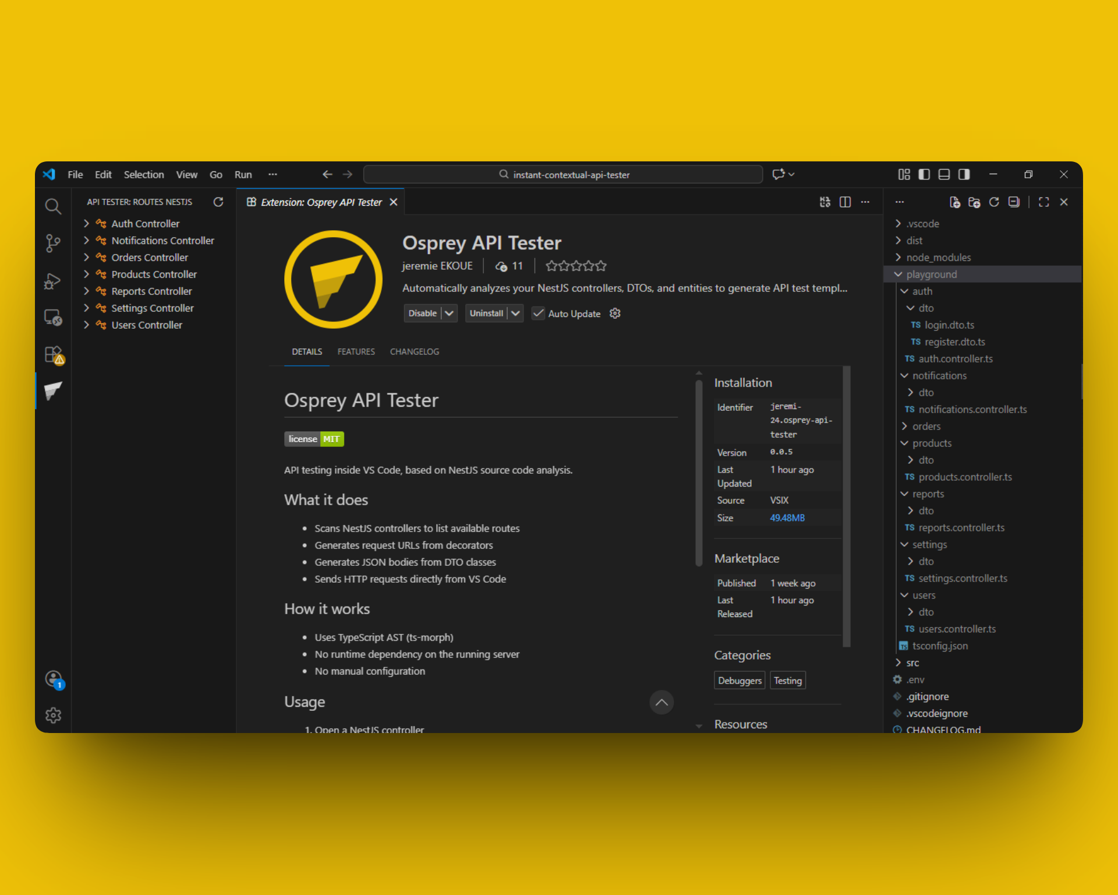Screen dimensions: 1118x895
Task: Collapse all folders in the Explorer
Action: click(x=1014, y=202)
